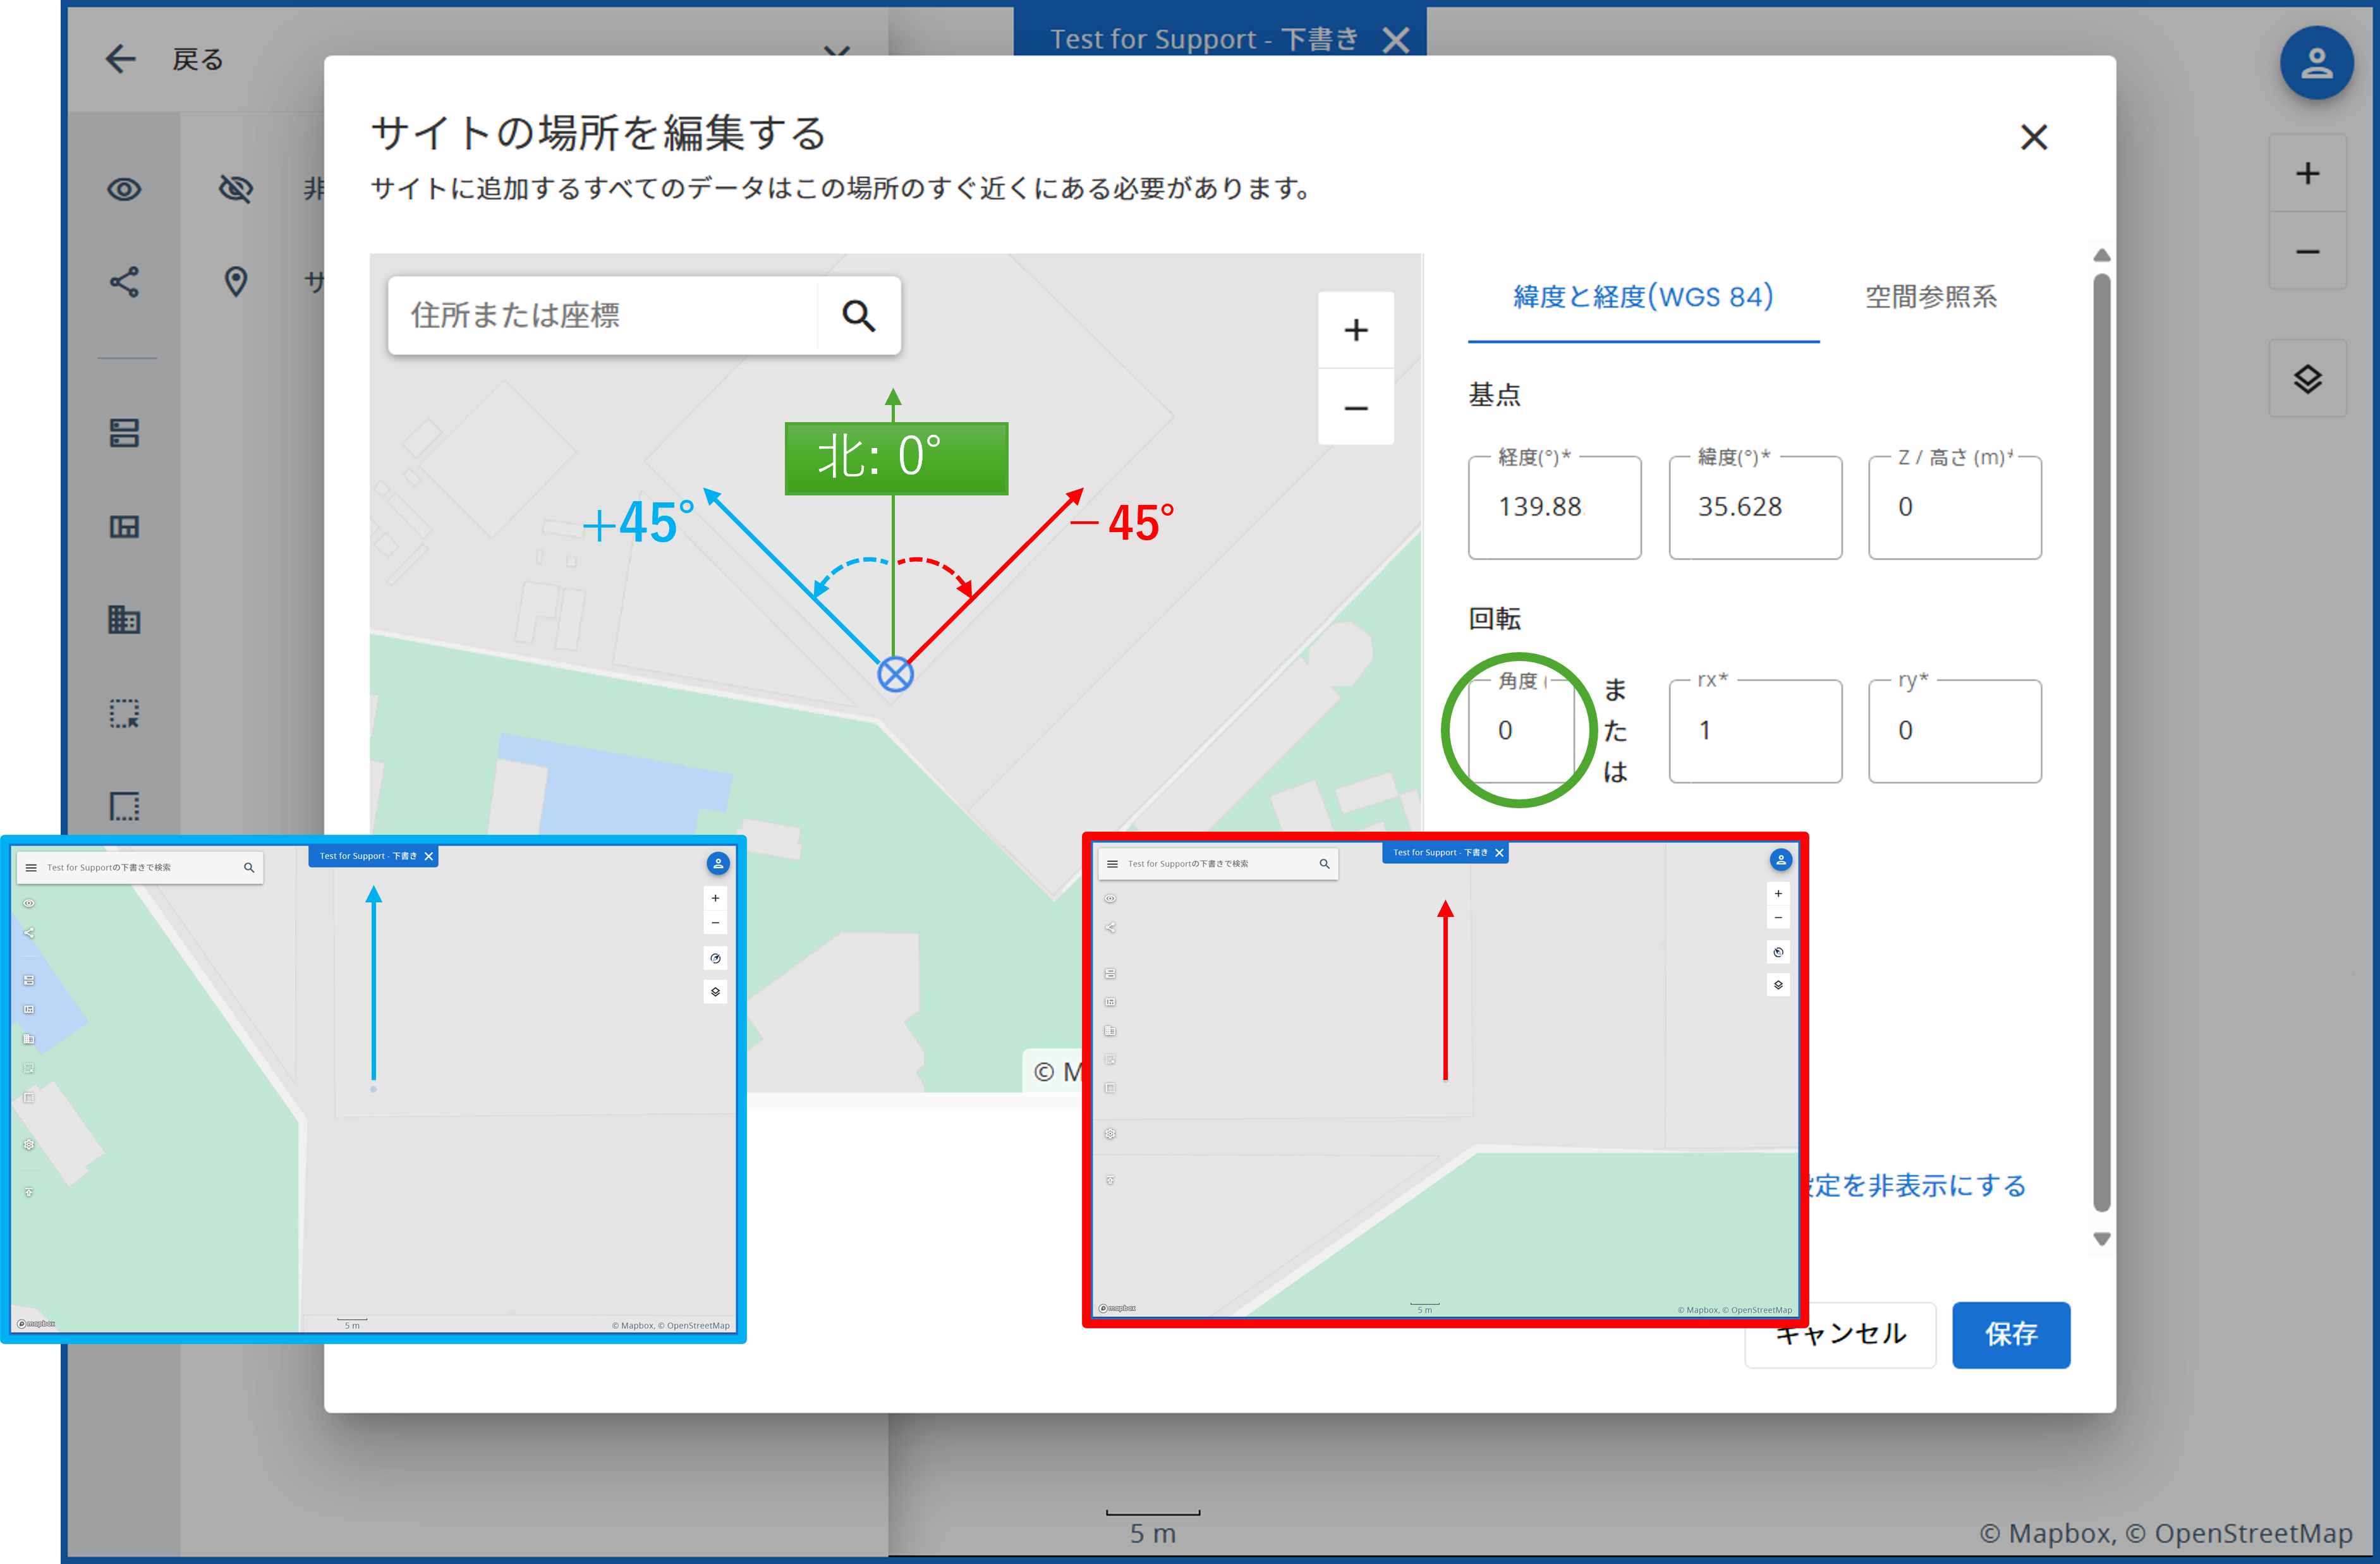
Task: Click the 角度 rotation angle field
Action: click(1521, 731)
